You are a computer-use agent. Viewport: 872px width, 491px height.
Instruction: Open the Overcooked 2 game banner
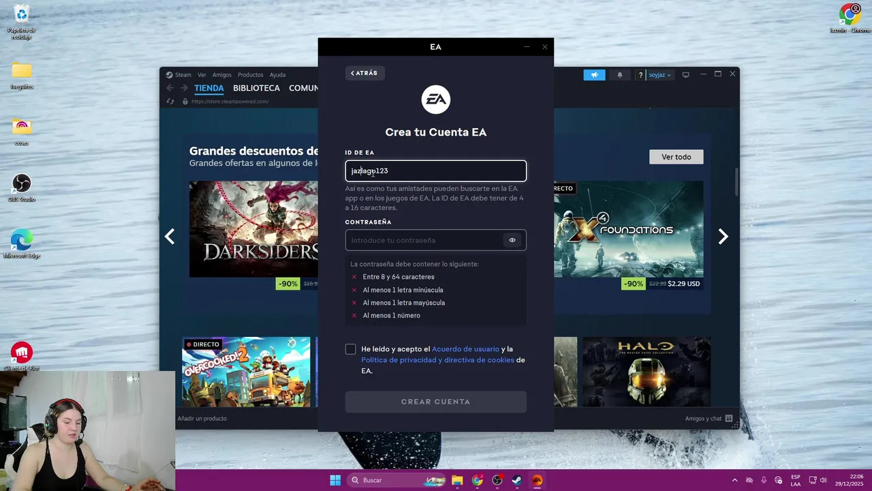coord(246,372)
